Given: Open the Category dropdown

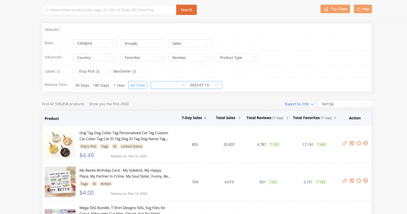Looking at the screenshot, I should 95,43.
